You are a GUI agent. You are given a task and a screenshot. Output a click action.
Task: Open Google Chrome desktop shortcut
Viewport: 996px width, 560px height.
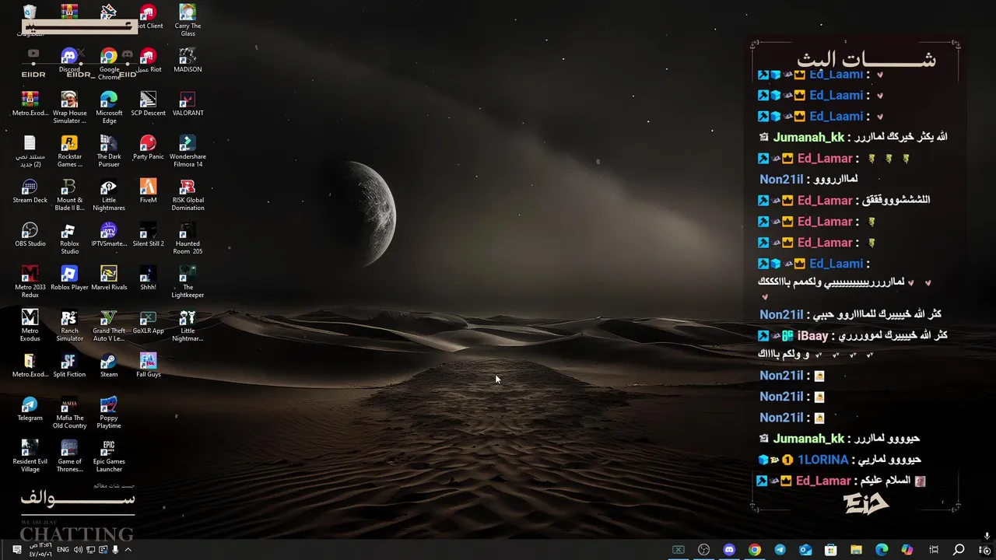pyautogui.click(x=109, y=64)
